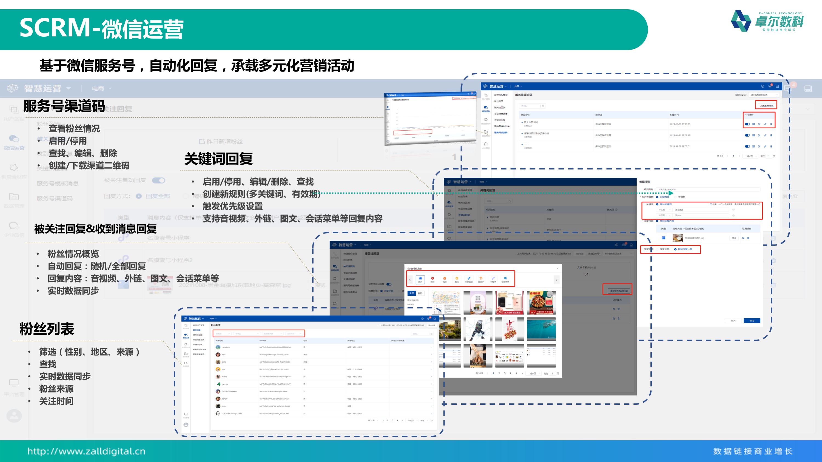This screenshot has height=462, width=822.
Task: Click edit pencil in the 1111 channel row
Action: pyautogui.click(x=765, y=146)
